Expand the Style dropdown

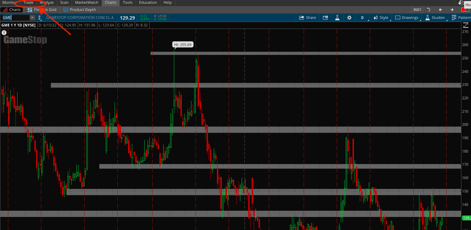pyautogui.click(x=381, y=18)
